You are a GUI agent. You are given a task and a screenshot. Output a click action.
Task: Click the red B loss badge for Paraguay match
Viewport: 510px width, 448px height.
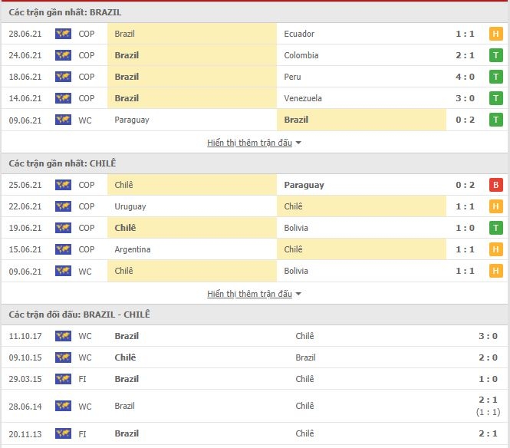click(x=495, y=185)
